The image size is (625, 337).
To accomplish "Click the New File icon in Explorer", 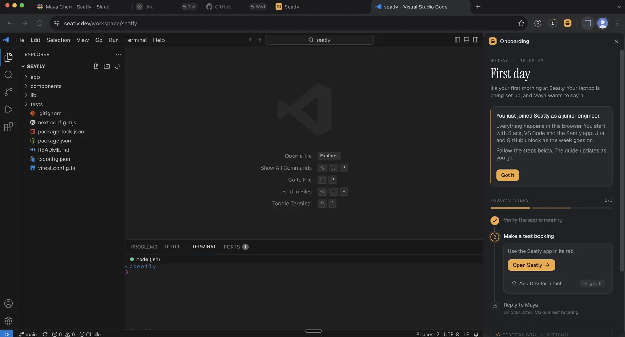I will [x=96, y=66].
